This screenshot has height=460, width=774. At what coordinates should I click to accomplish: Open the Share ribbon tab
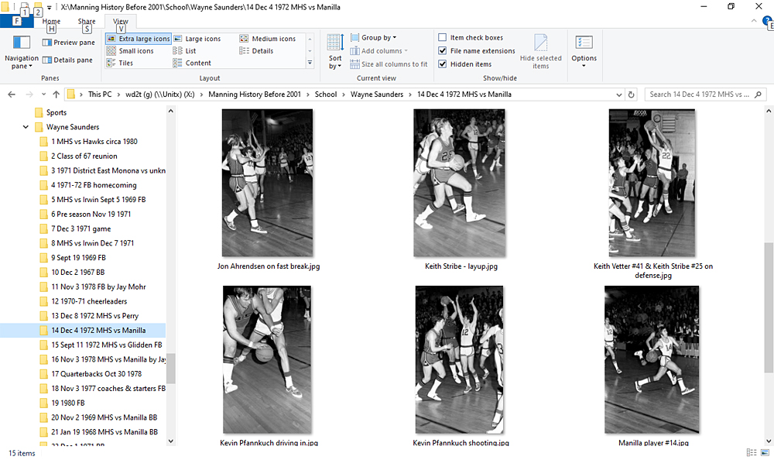click(x=87, y=21)
